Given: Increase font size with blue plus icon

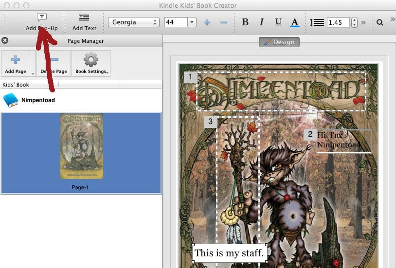Looking at the screenshot, I should [207, 22].
